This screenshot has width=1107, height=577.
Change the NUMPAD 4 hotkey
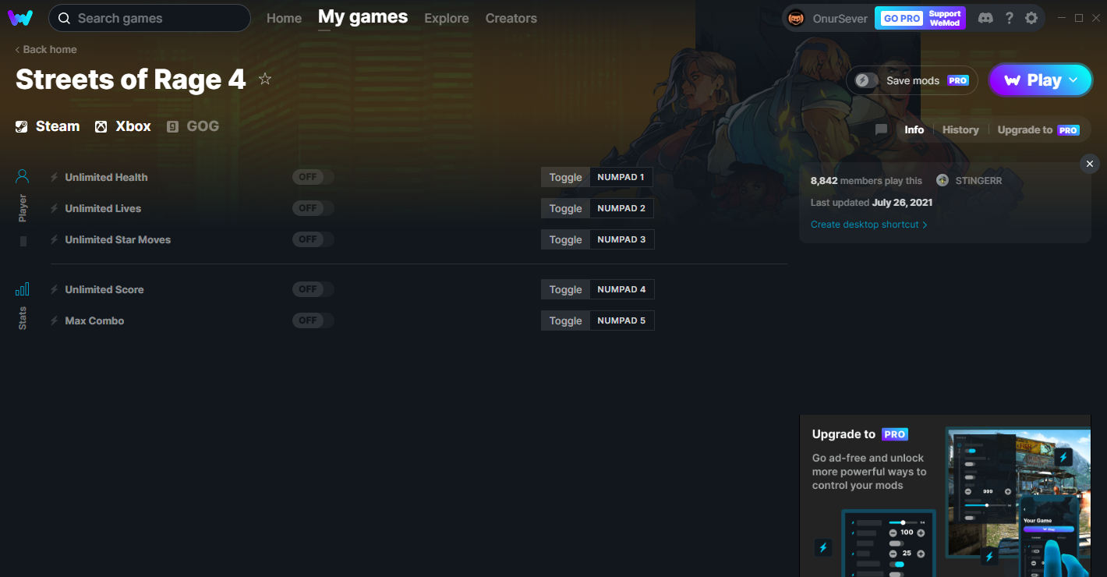[x=622, y=289]
